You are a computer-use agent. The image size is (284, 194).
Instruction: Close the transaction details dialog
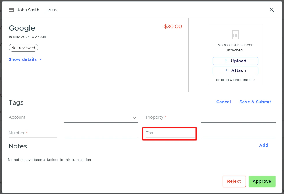tap(272, 10)
